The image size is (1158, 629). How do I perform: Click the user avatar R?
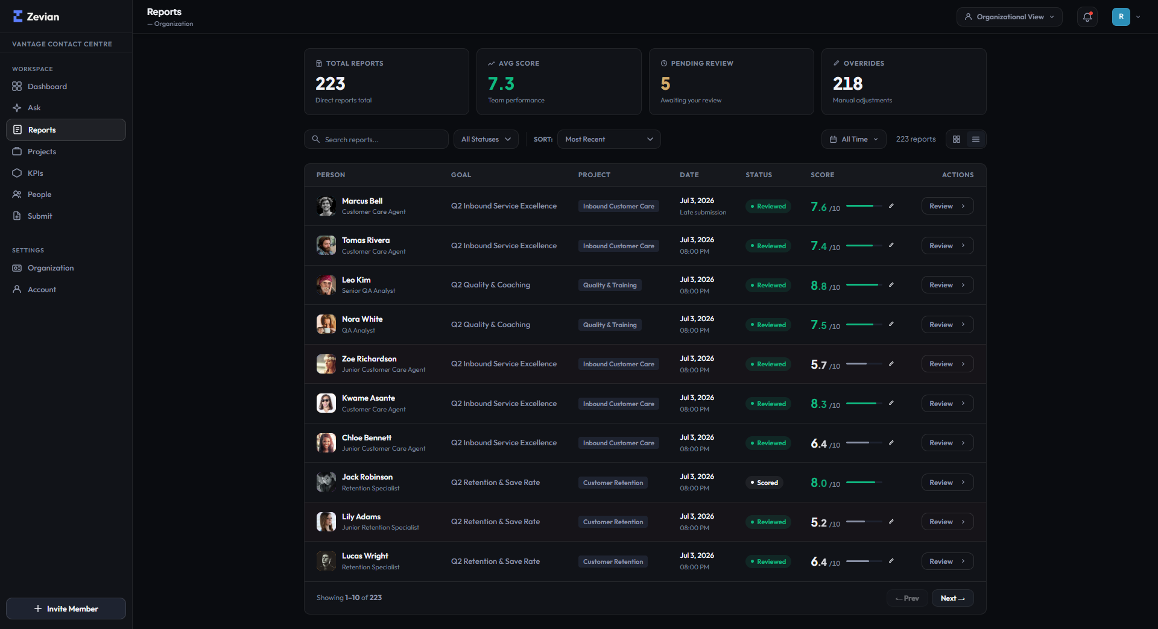click(x=1121, y=17)
